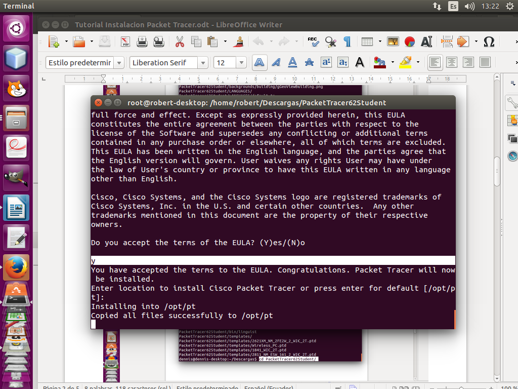Insert special character with Omega icon
This screenshot has height=389, width=518.
tap(489, 42)
